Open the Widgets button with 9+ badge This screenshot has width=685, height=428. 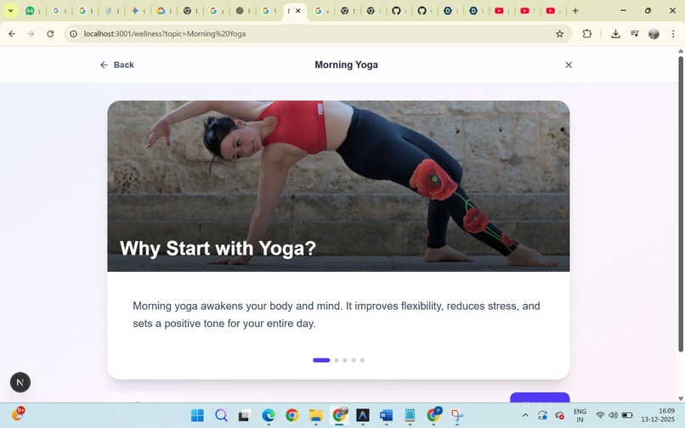point(18,414)
